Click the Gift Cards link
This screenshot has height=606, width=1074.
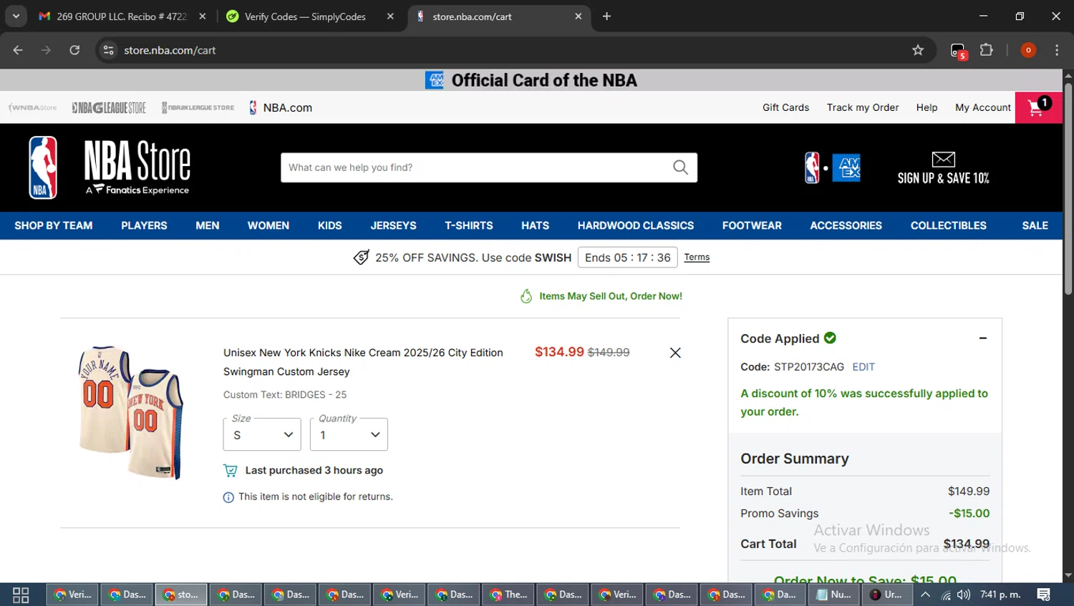785,107
